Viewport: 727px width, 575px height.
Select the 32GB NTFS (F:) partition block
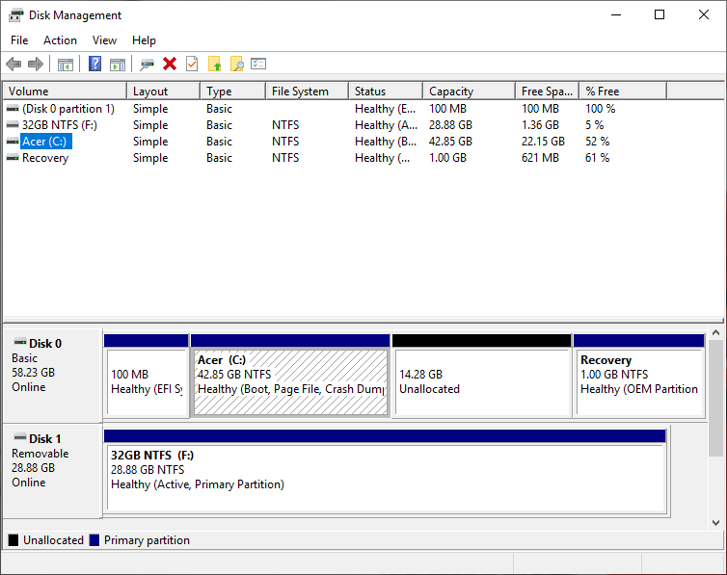pyautogui.click(x=386, y=472)
